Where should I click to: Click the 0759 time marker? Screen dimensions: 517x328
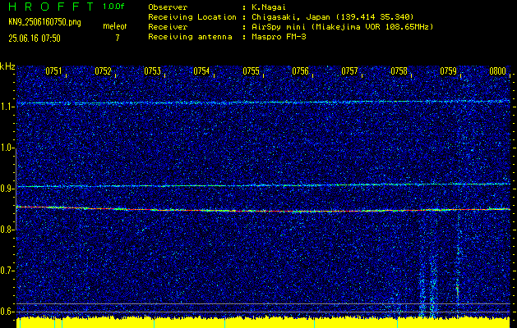click(449, 71)
